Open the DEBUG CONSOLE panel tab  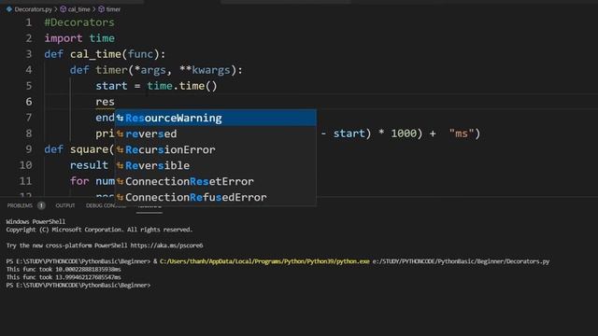(x=106, y=205)
